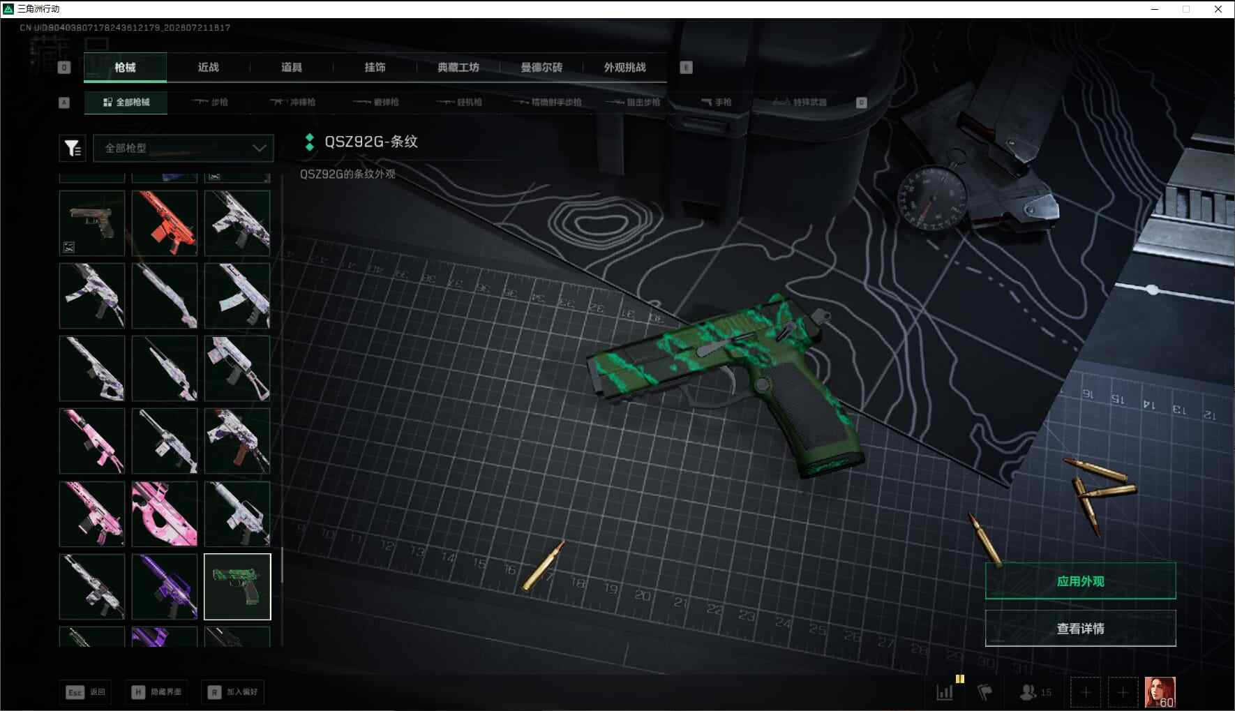Filter by 特殊武器 weapon category
This screenshot has height=711, width=1235.
[800, 103]
